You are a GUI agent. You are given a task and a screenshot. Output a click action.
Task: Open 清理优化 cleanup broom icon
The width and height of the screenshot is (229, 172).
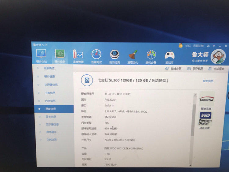click(x=133, y=57)
